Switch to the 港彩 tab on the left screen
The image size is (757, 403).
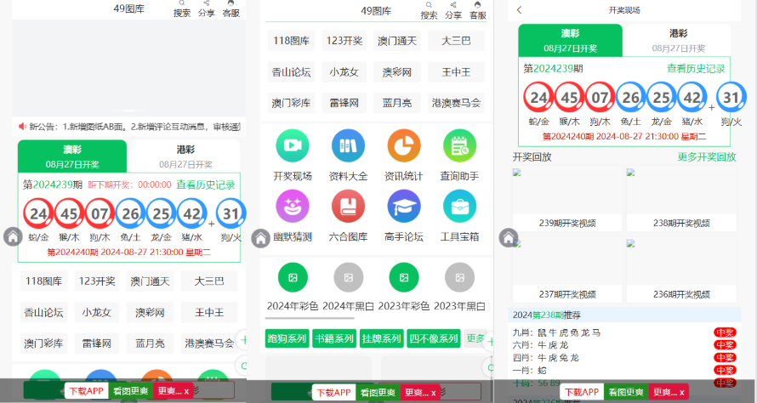[185, 156]
